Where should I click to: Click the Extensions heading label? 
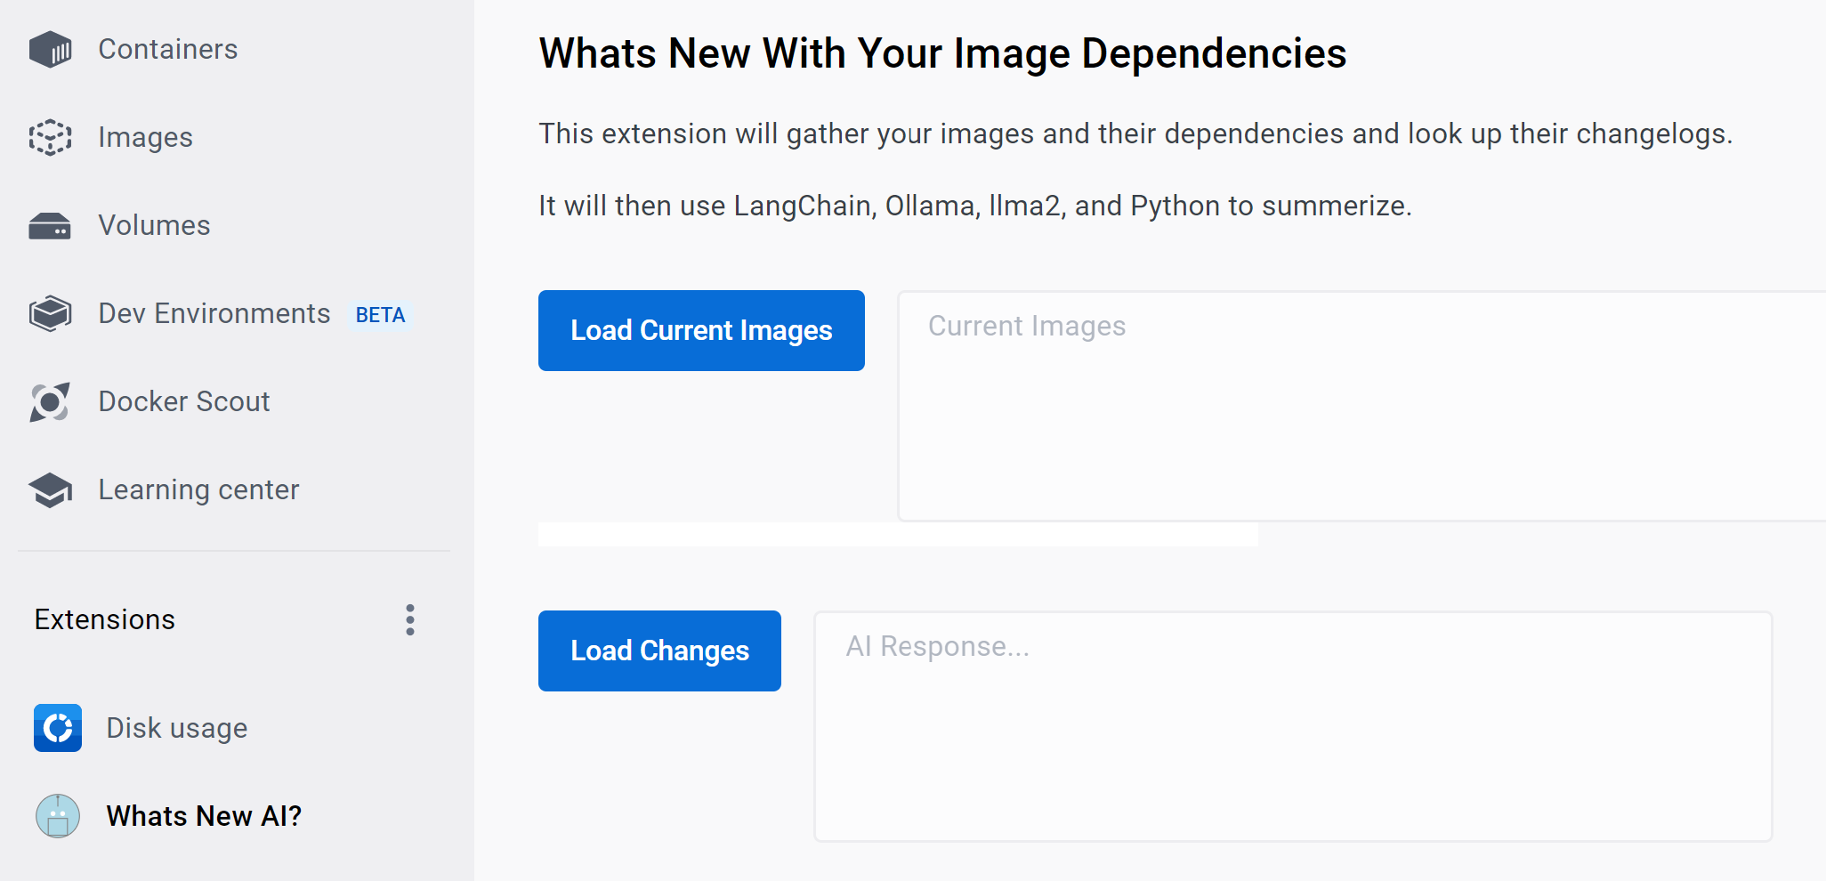coord(105,619)
